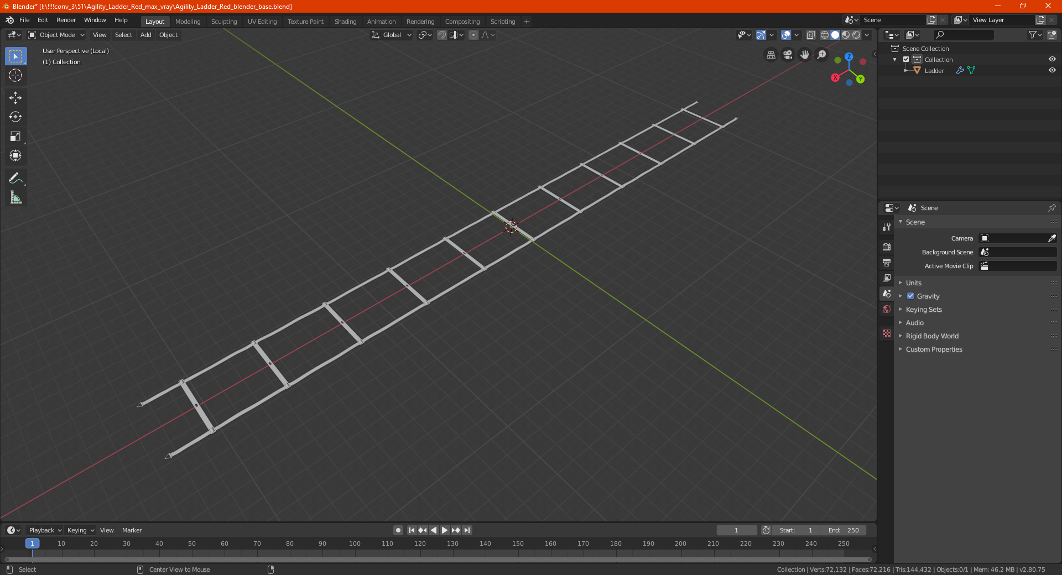The height and width of the screenshot is (575, 1062).
Task: Select the Select Box tool
Action: click(x=15, y=56)
